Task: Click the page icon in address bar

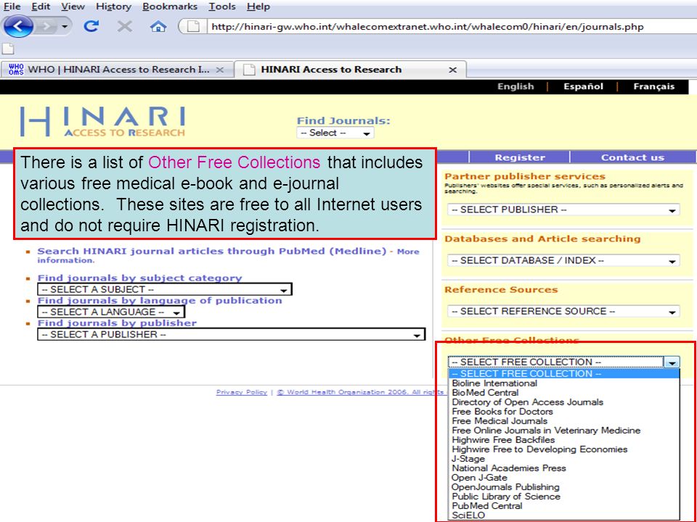Action: coord(192,27)
